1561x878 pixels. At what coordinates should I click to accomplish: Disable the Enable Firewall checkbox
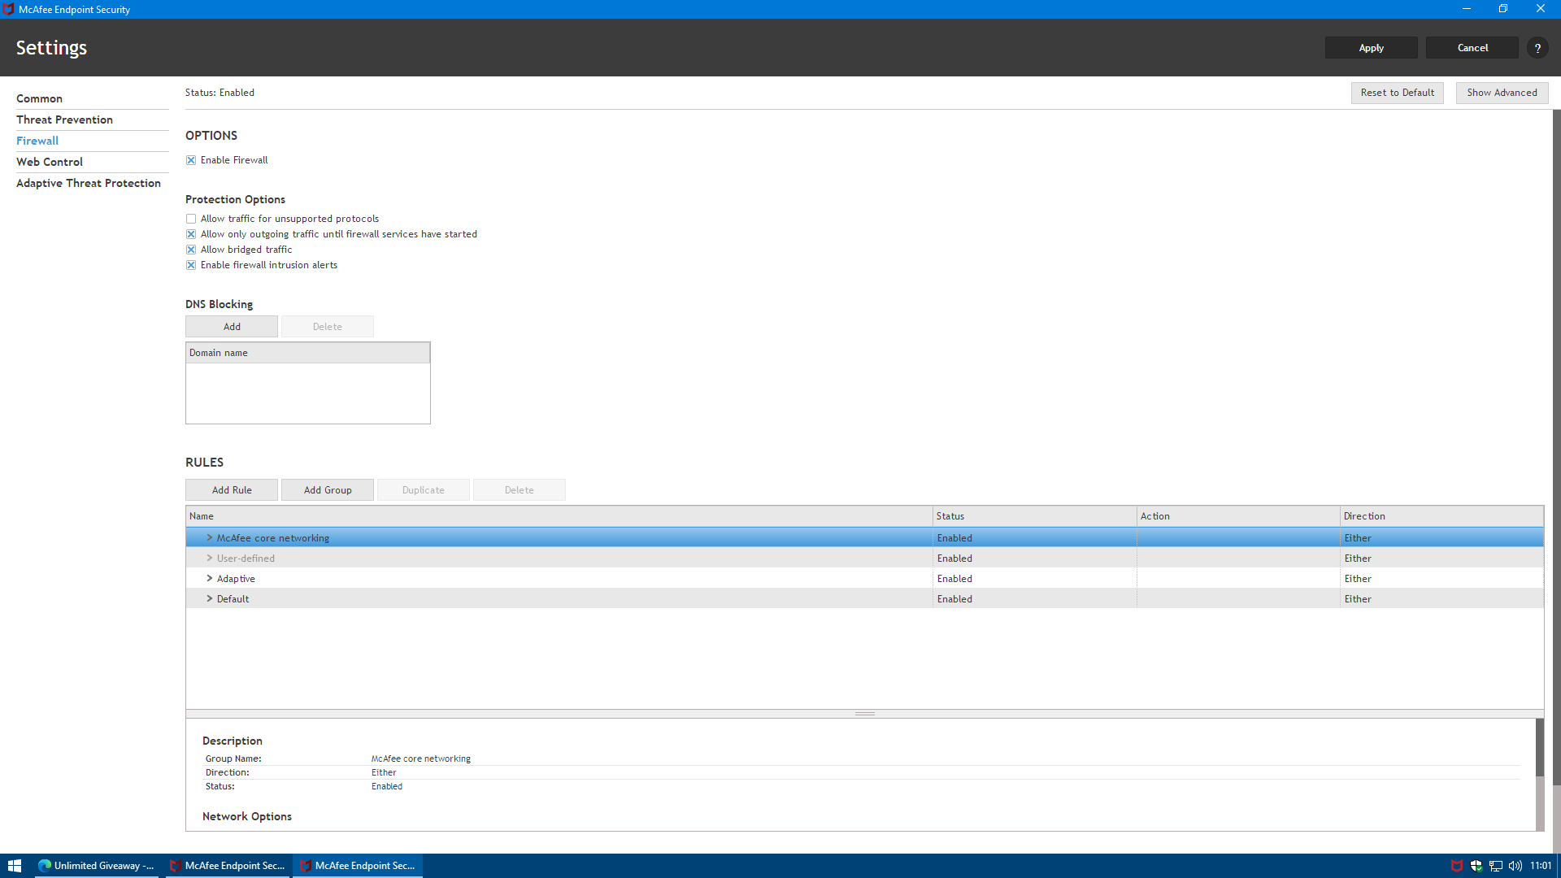pyautogui.click(x=191, y=160)
